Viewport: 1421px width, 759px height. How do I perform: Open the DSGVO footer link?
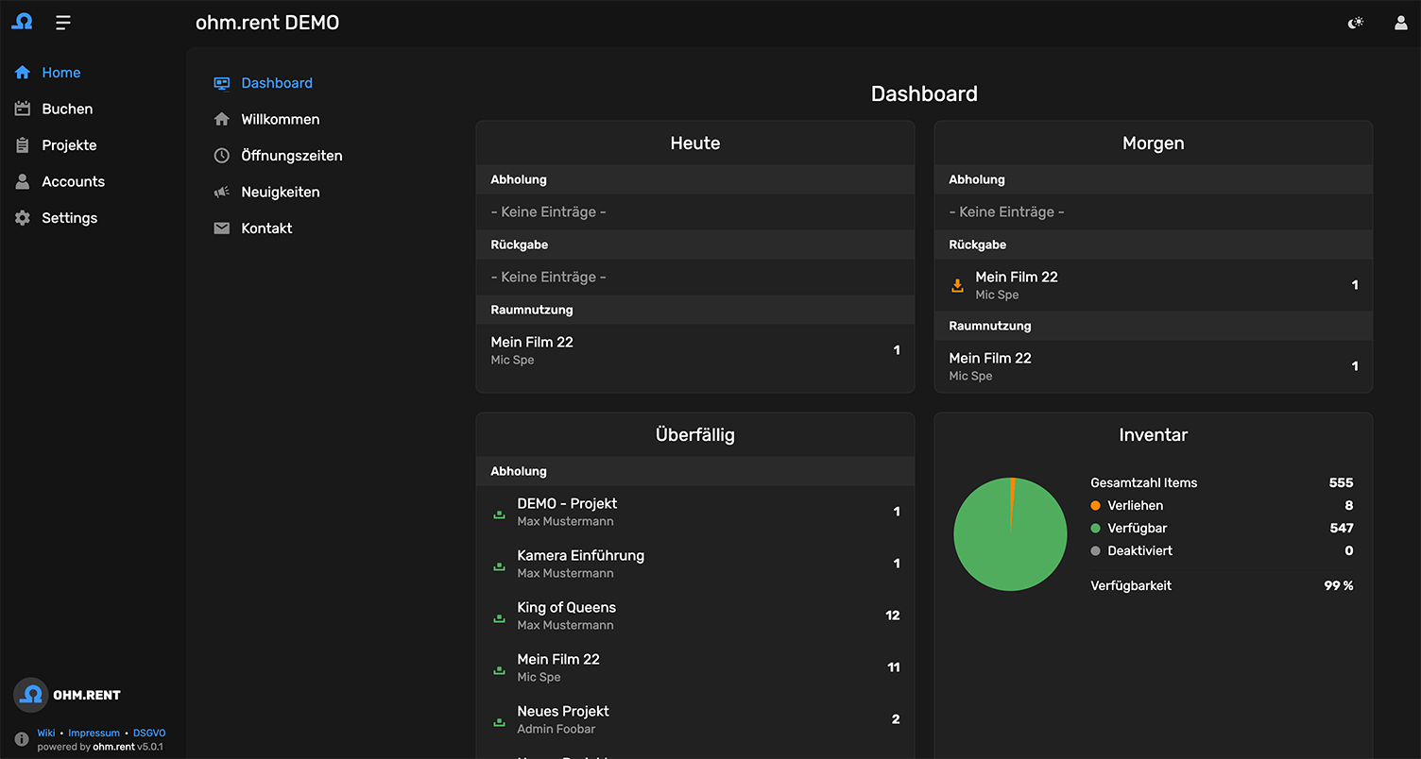pos(149,733)
